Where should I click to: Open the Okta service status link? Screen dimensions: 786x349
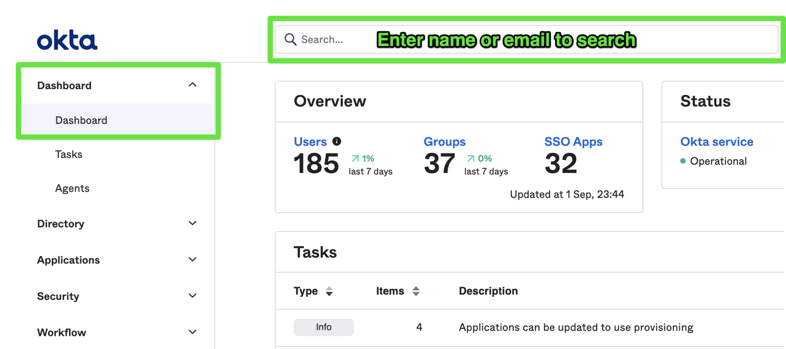coord(717,142)
